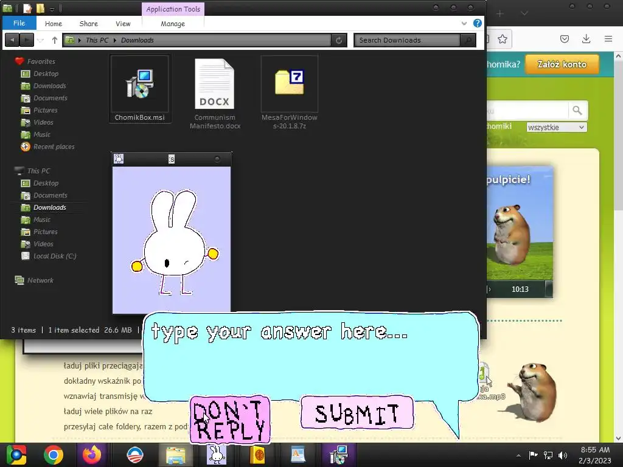Click the bunny character in the small window

[175, 242]
